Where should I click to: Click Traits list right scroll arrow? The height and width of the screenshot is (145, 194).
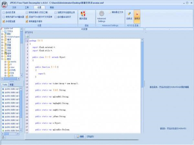[x=18, y=134]
